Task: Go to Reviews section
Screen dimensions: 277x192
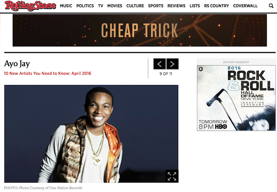Action: [176, 6]
